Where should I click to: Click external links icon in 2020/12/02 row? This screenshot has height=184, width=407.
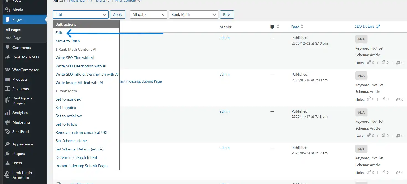(x=383, y=62)
